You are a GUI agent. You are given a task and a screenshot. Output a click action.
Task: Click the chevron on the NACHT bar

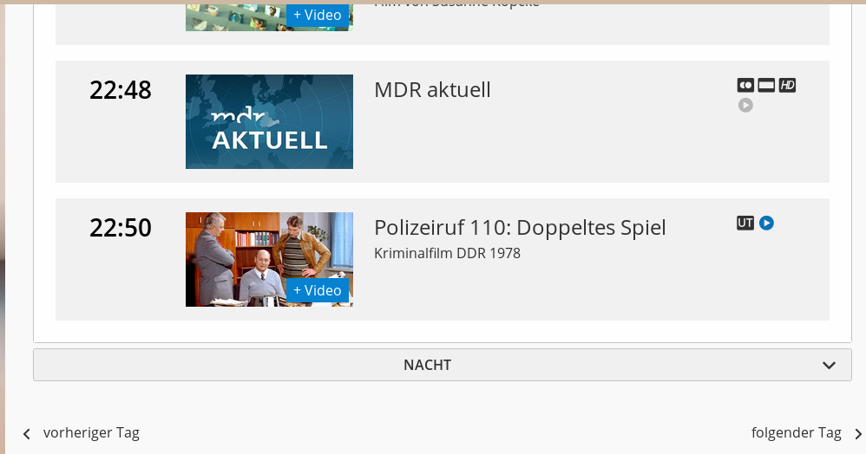pos(829,365)
